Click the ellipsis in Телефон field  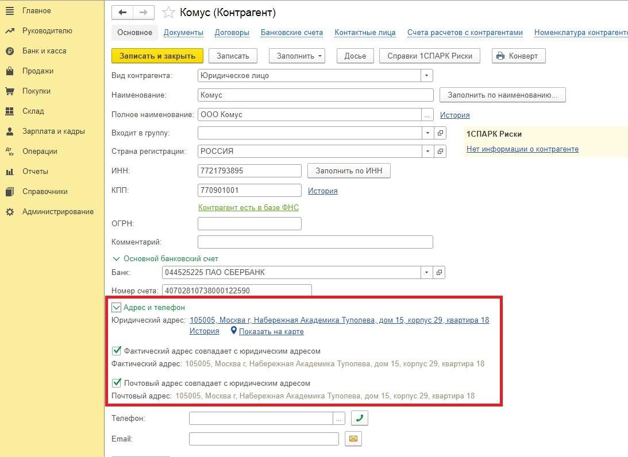tap(338, 419)
